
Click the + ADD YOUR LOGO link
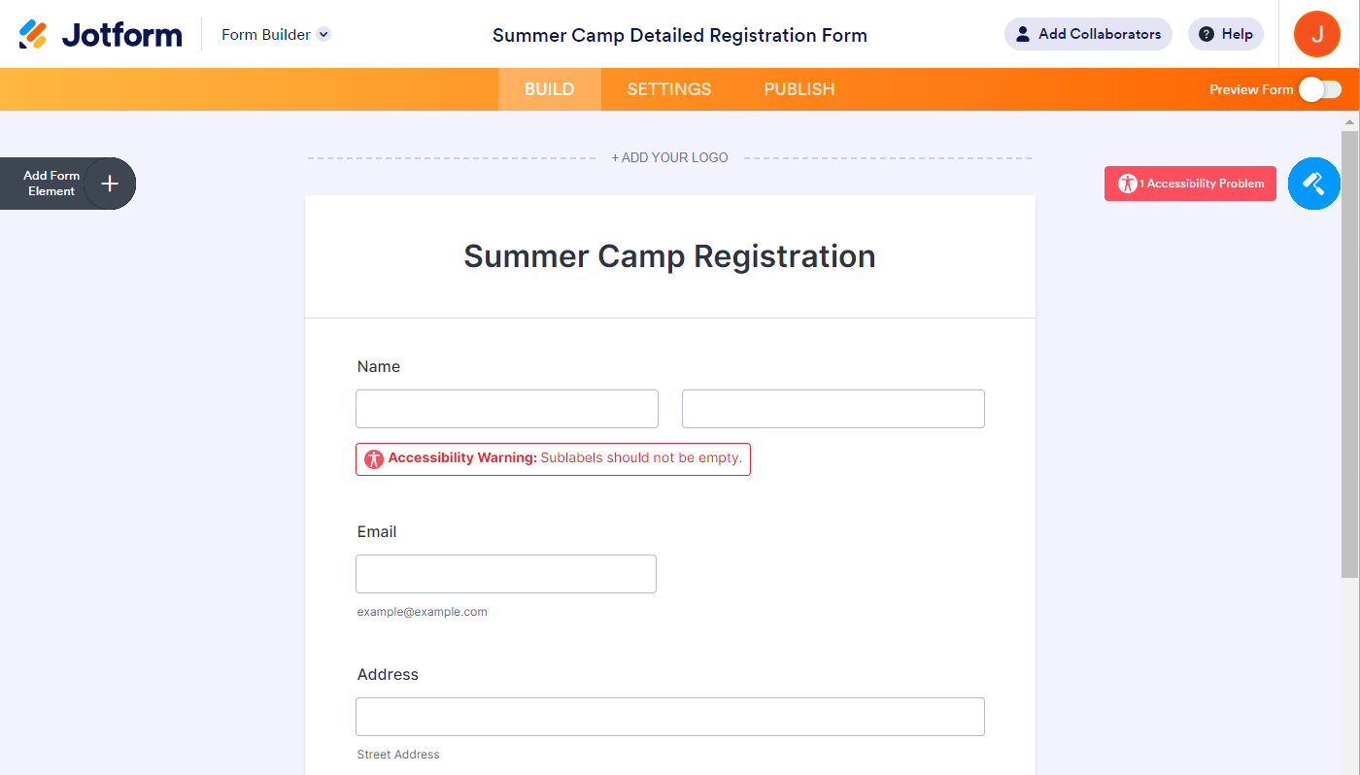coord(669,157)
